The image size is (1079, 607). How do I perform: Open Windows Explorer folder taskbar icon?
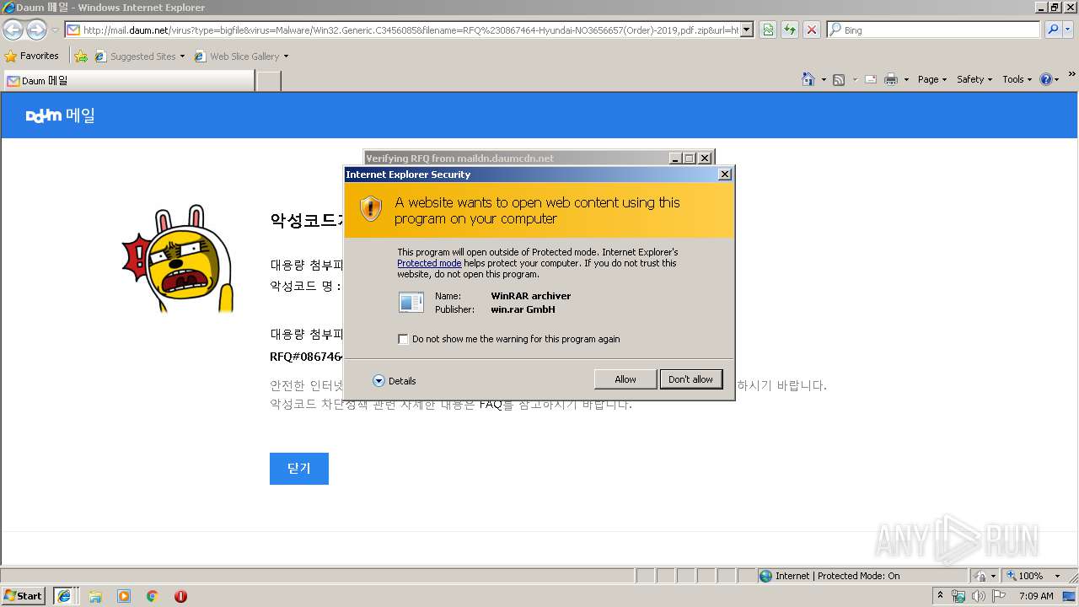pyautogui.click(x=95, y=596)
